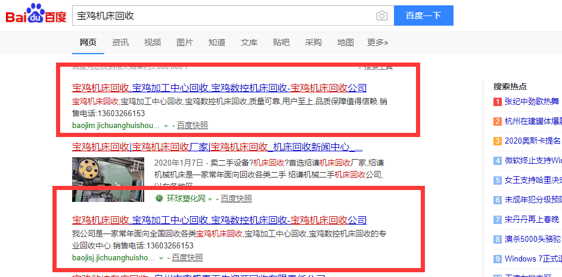Screen dimensions: 562x277
Task: Switch to the 资讯 tab
Action: click(x=120, y=42)
